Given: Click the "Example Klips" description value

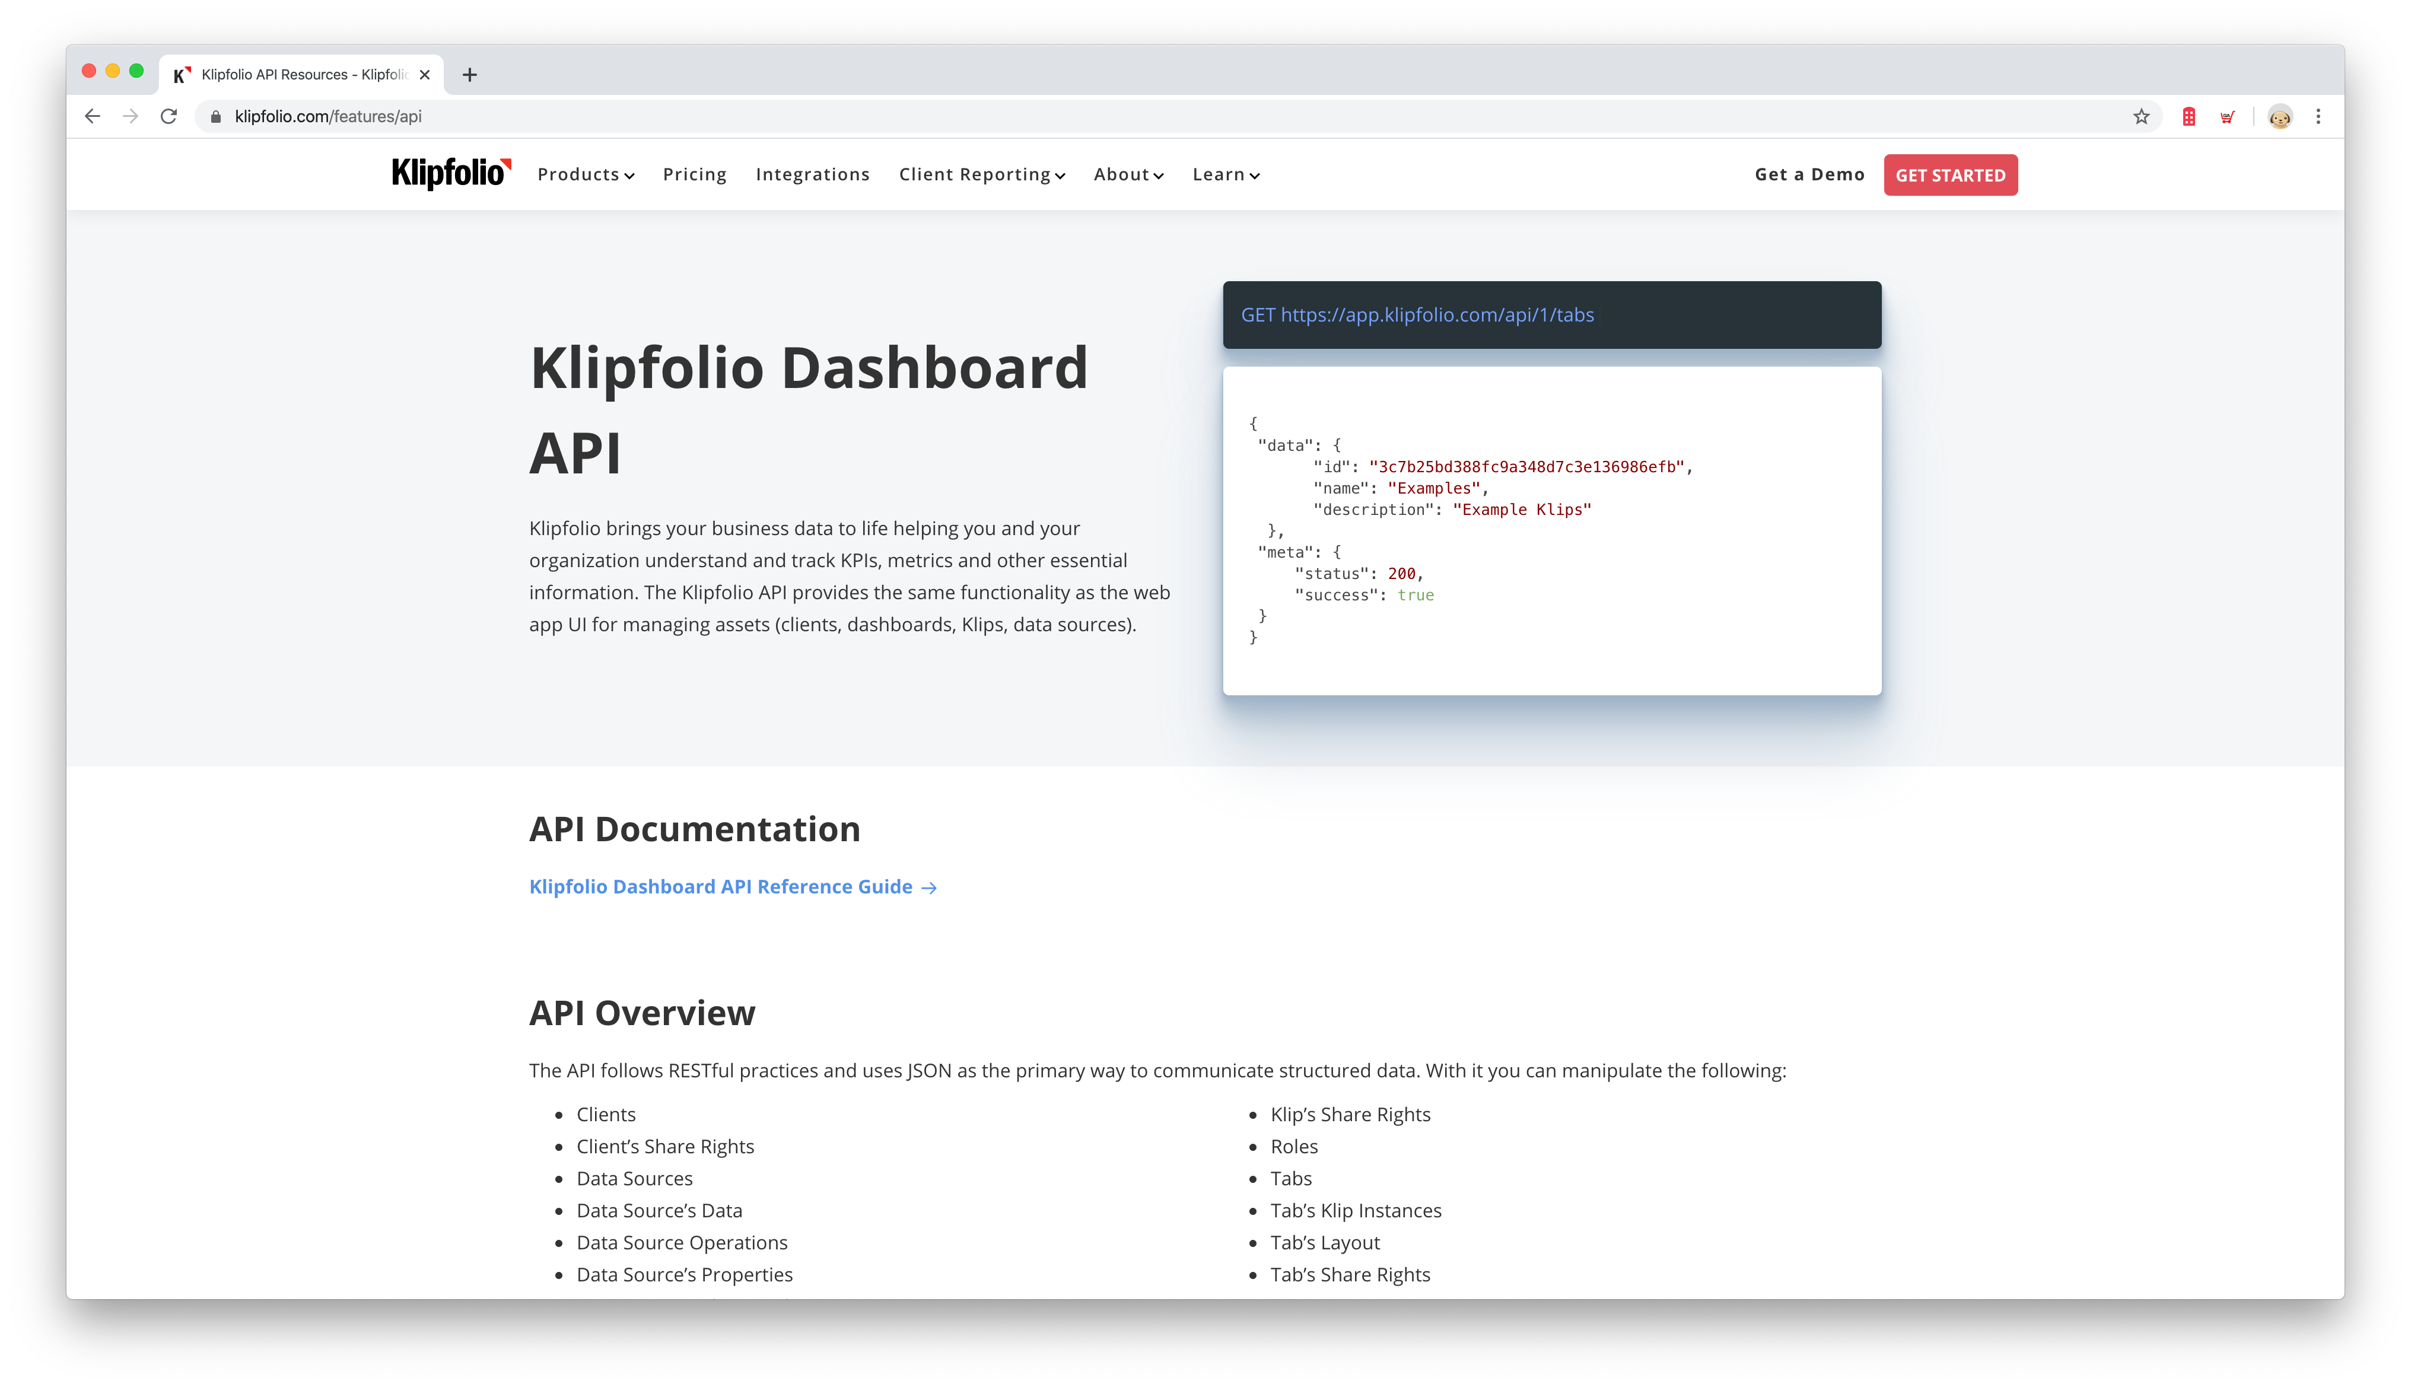Looking at the screenshot, I should (x=1521, y=510).
